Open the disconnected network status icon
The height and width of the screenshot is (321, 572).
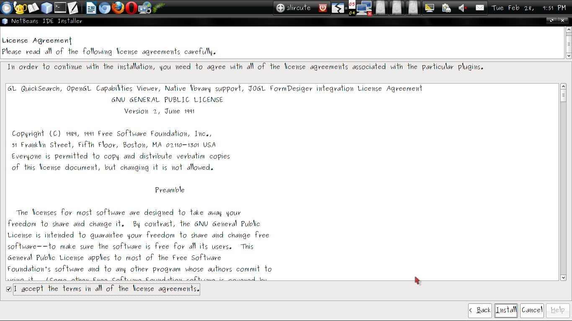point(364,8)
